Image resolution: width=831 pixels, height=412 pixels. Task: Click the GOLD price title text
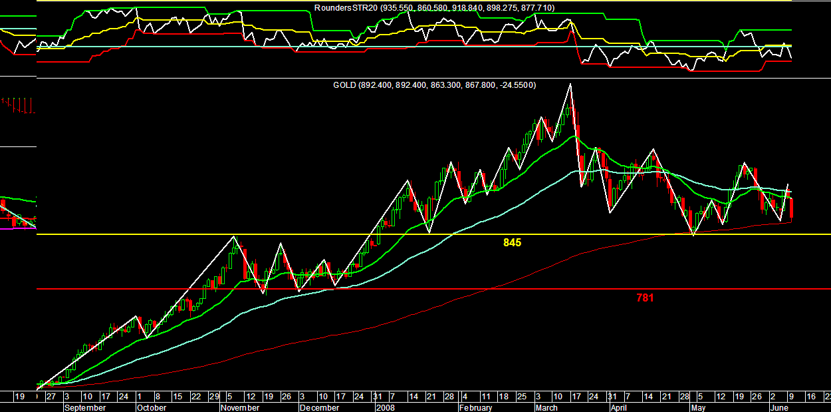click(435, 85)
